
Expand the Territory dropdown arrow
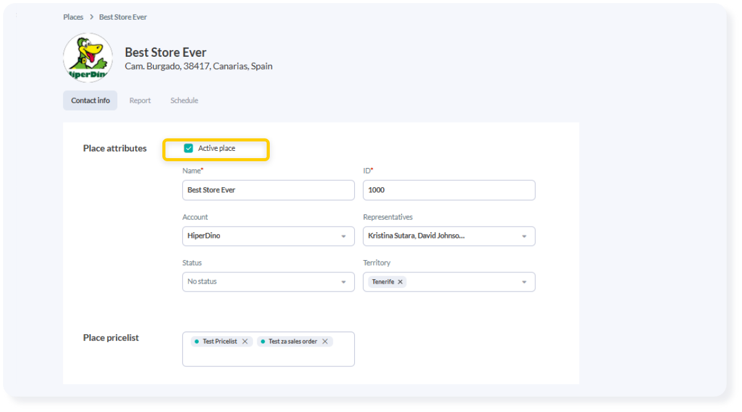click(523, 282)
